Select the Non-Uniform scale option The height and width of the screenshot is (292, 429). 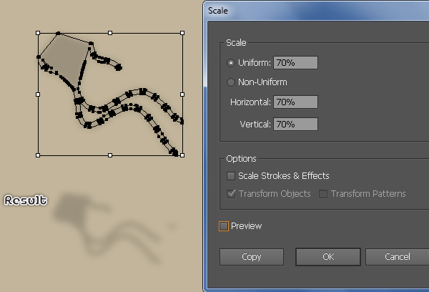pos(231,82)
